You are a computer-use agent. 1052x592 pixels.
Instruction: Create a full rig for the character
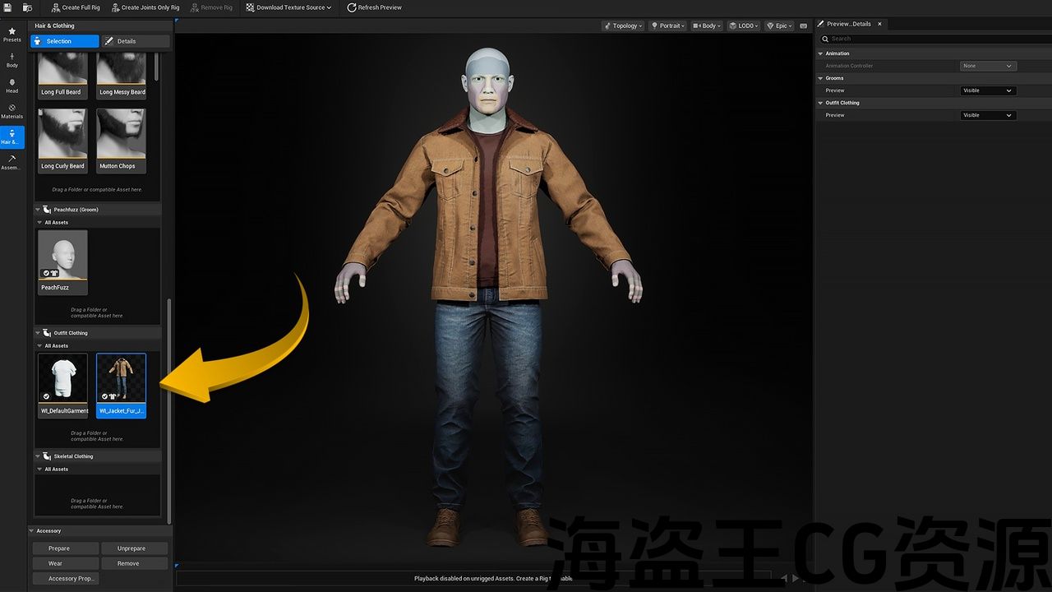[76, 7]
